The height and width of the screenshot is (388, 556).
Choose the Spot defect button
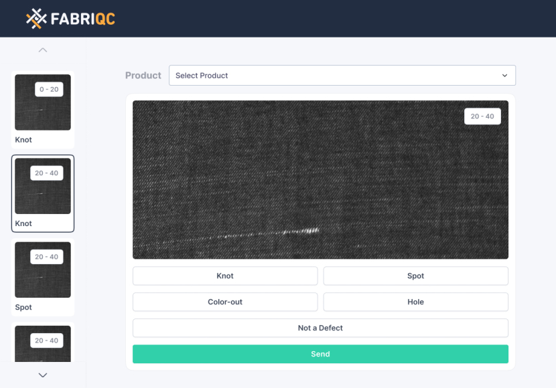(x=415, y=276)
